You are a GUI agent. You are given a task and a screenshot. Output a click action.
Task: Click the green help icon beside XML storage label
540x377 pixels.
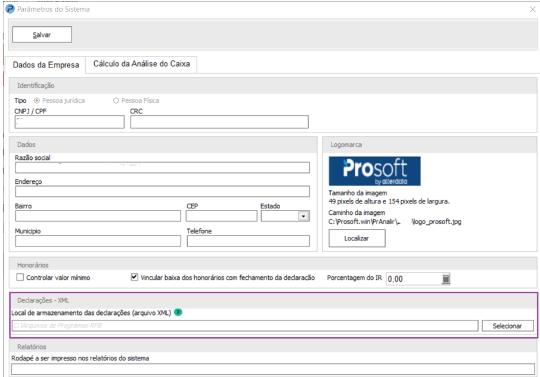[178, 313]
